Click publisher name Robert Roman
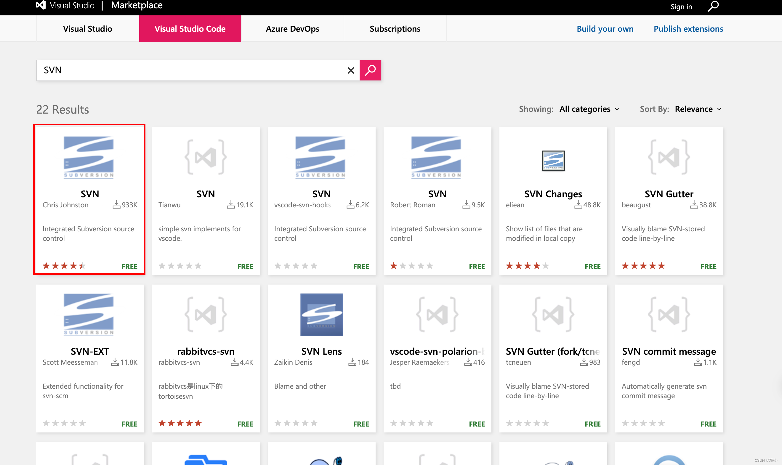Screen dimensions: 782x465 click(413, 205)
